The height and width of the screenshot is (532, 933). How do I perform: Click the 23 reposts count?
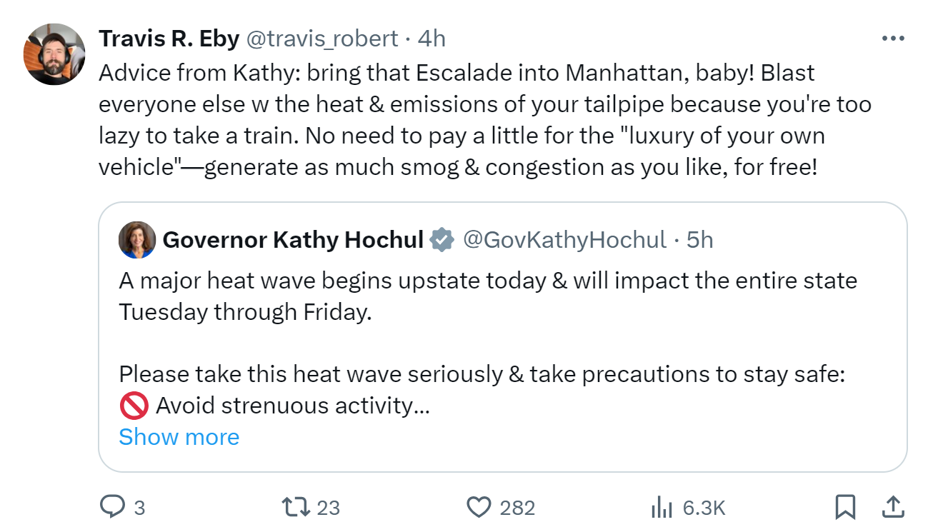[x=328, y=508]
